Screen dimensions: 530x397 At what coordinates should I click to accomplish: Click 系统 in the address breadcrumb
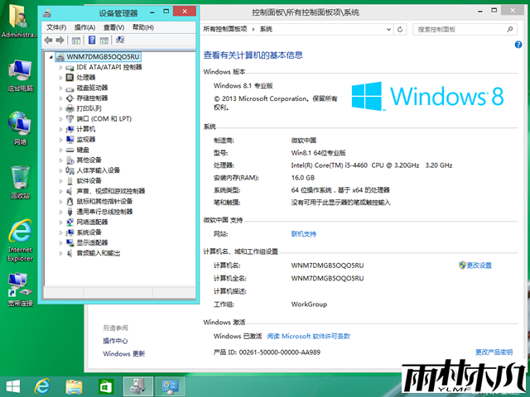click(x=266, y=29)
